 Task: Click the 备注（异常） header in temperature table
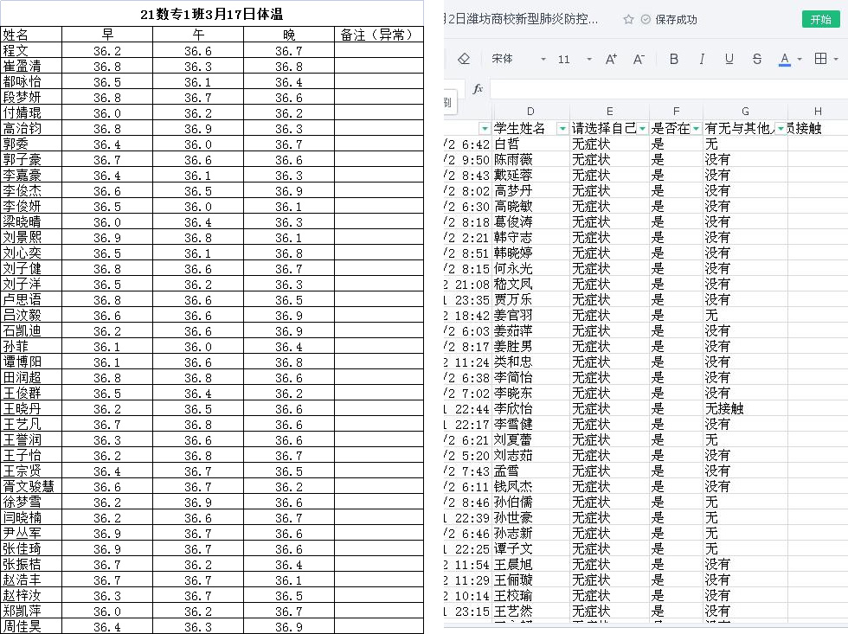tap(379, 35)
